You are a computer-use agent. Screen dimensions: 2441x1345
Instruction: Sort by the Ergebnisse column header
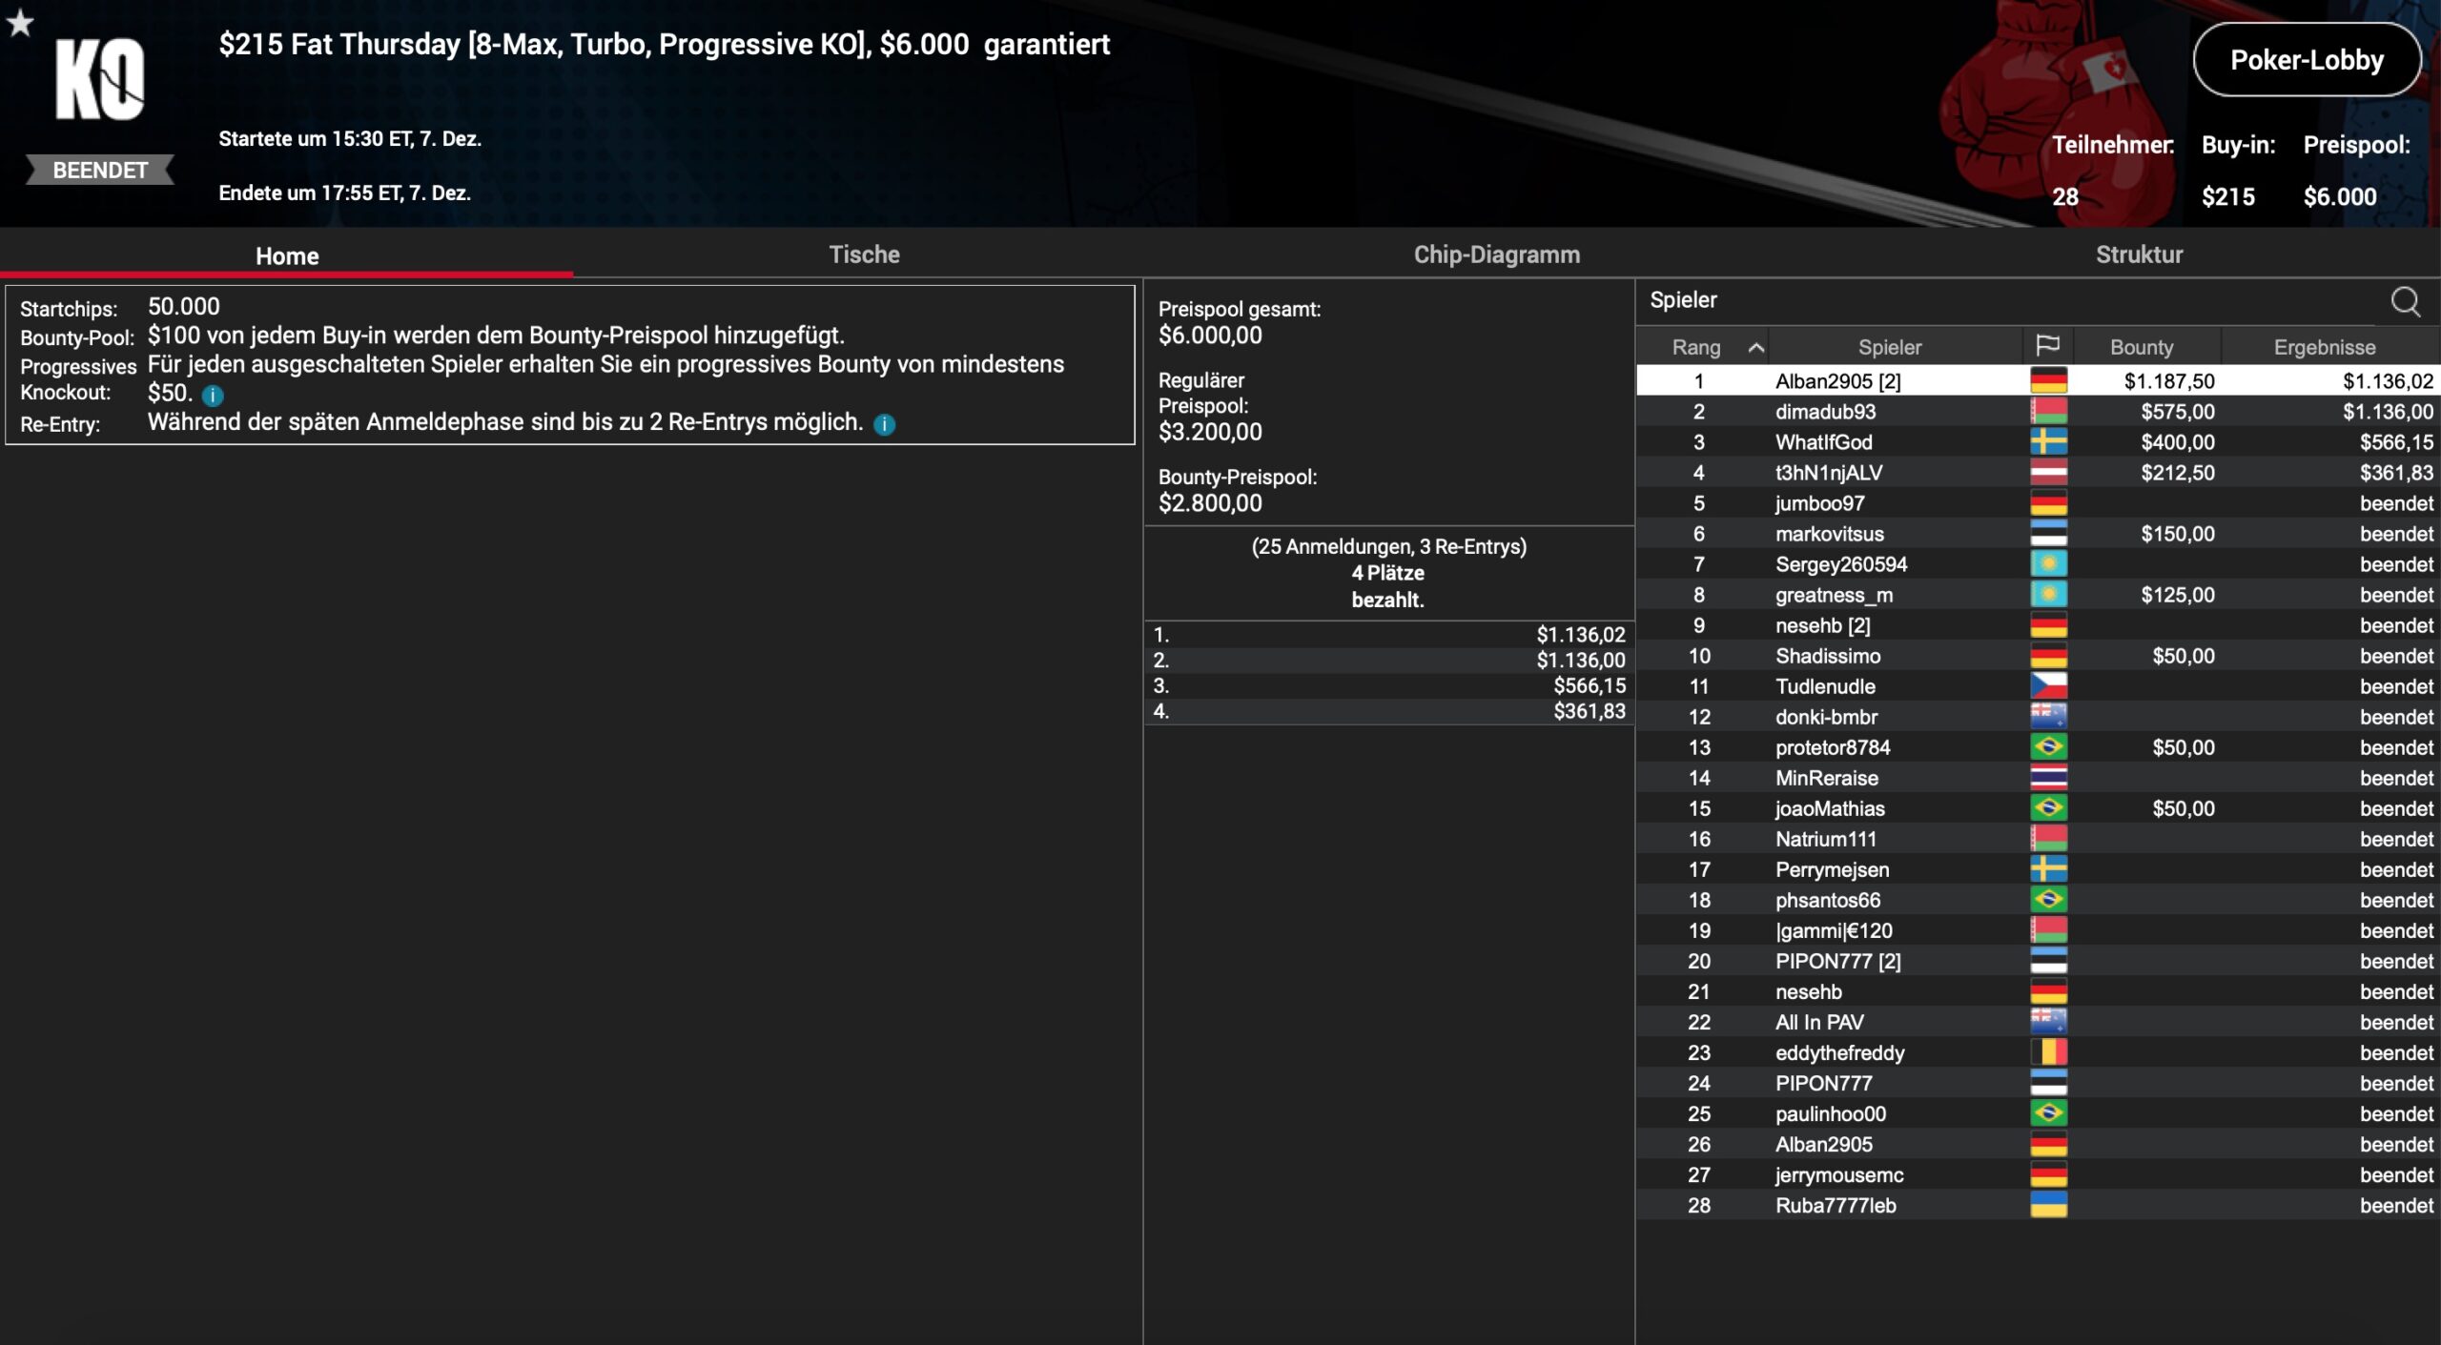(2324, 347)
